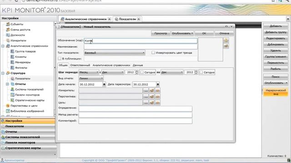Open the start month Дек dropdown
This screenshot has height=163, width=291.
pos(113,72)
